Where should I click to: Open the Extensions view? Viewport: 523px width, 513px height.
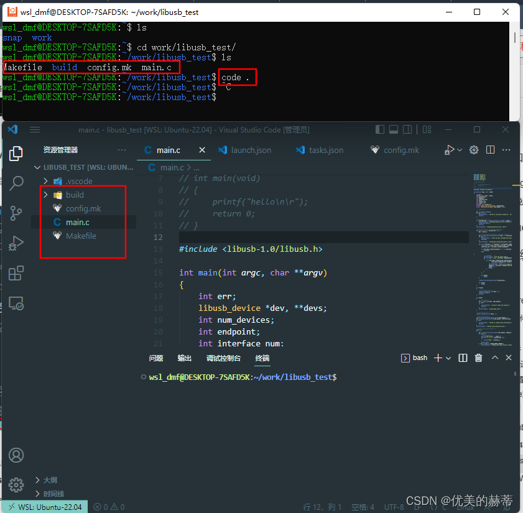click(16, 273)
